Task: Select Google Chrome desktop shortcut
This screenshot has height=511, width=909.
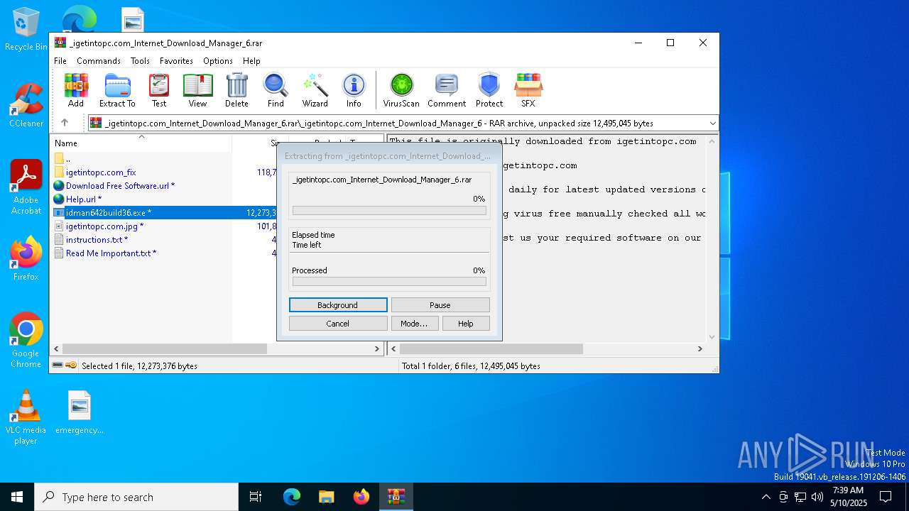Action: 26,341
